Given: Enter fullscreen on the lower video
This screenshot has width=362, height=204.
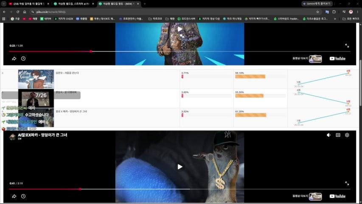Looking at the screenshot, I should point(347,184).
